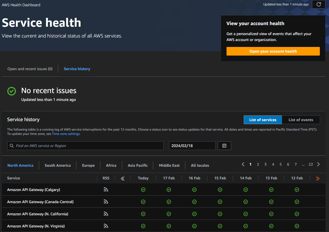Go to next page with right arrow
329x232 pixels.
click(318, 164)
